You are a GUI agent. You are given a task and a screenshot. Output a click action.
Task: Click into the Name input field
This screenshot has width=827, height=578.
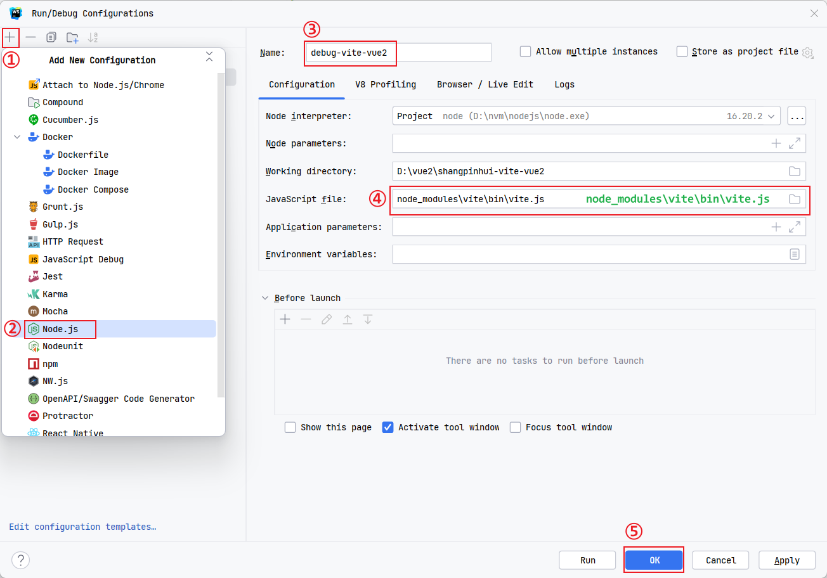pyautogui.click(x=398, y=52)
